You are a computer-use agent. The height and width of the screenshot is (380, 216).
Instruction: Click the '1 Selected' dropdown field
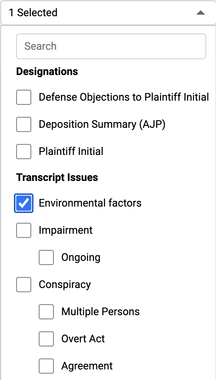click(x=108, y=13)
